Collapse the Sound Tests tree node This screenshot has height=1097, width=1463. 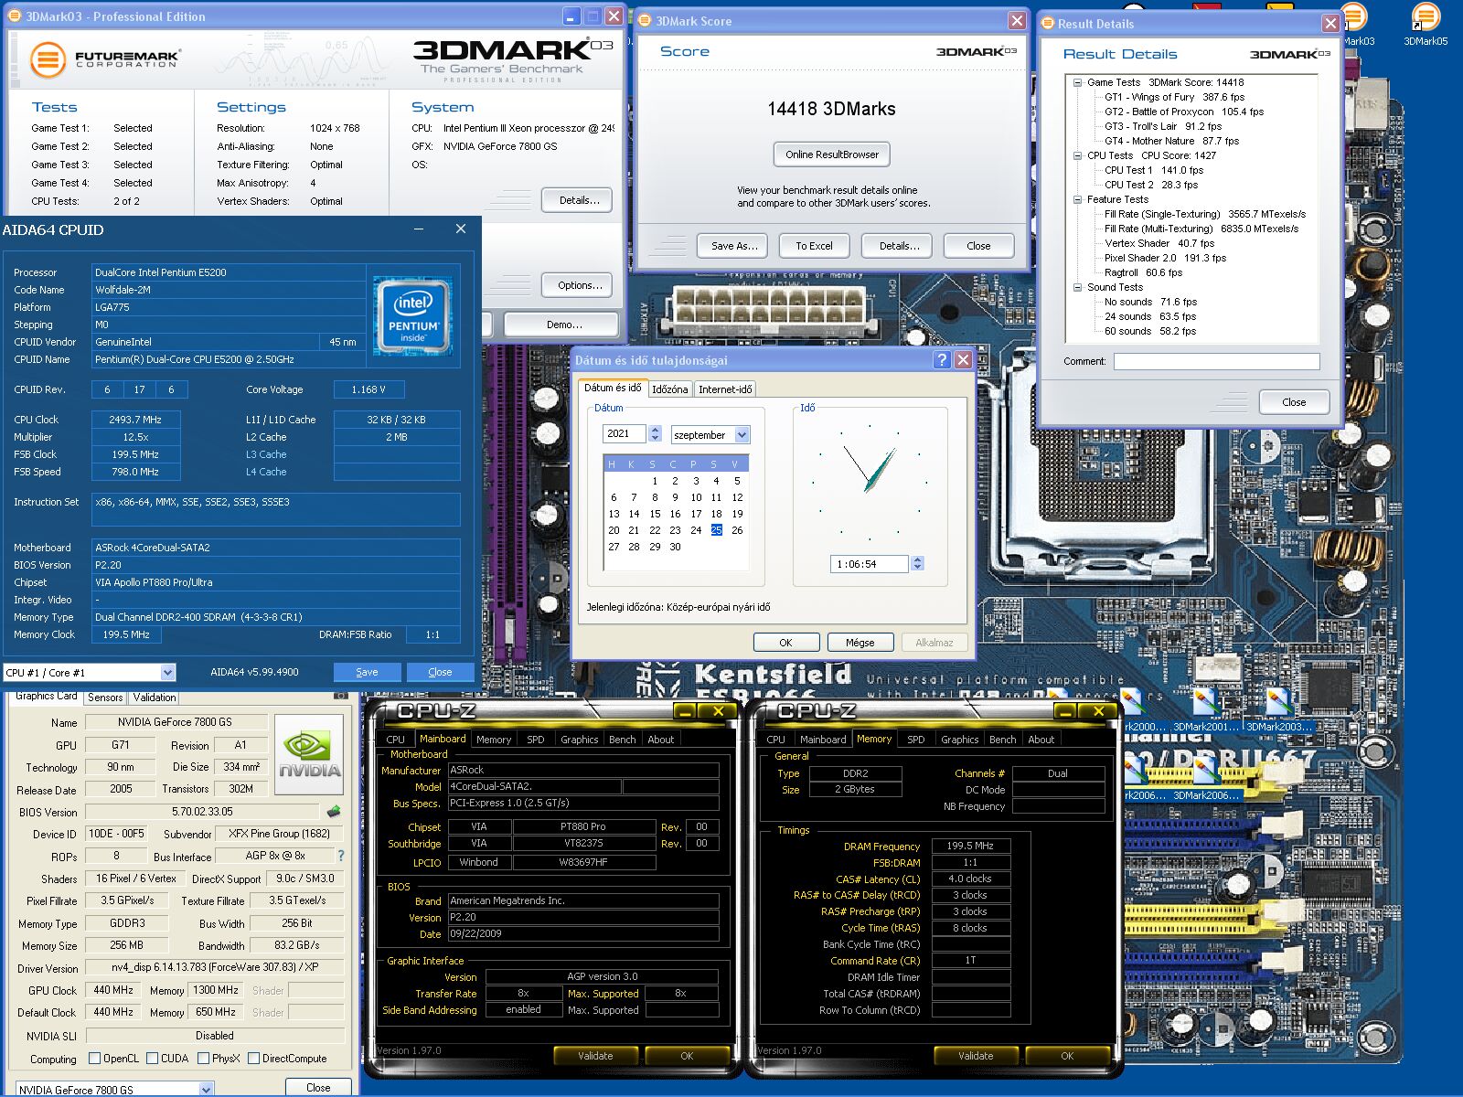pos(1078,287)
